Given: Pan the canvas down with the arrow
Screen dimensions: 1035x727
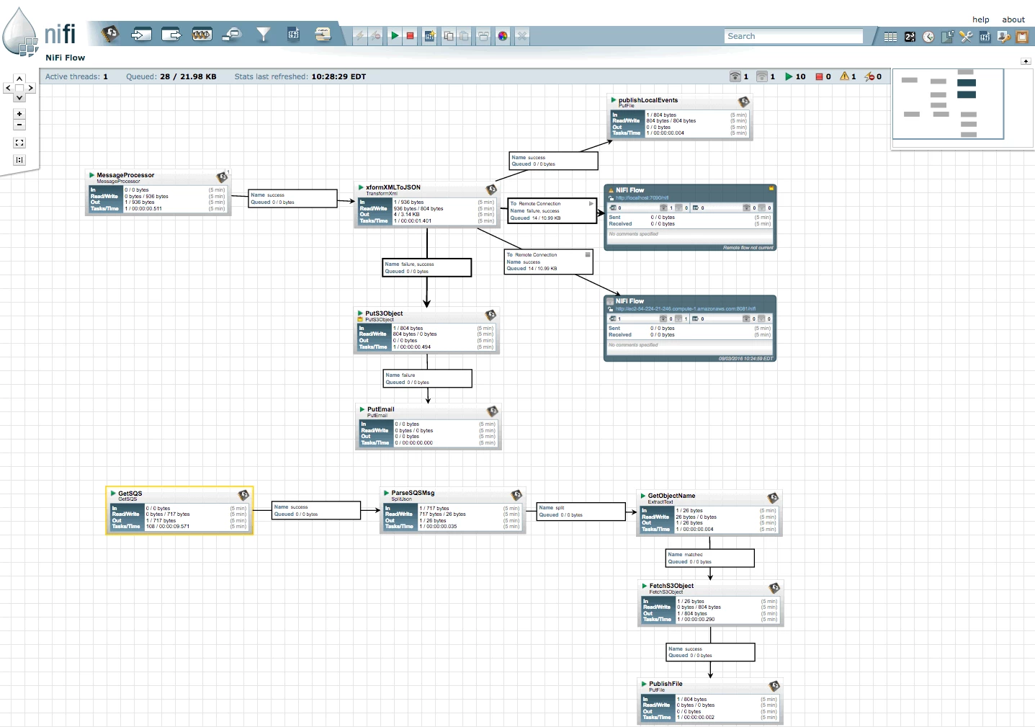Looking at the screenshot, I should click(x=19, y=97).
